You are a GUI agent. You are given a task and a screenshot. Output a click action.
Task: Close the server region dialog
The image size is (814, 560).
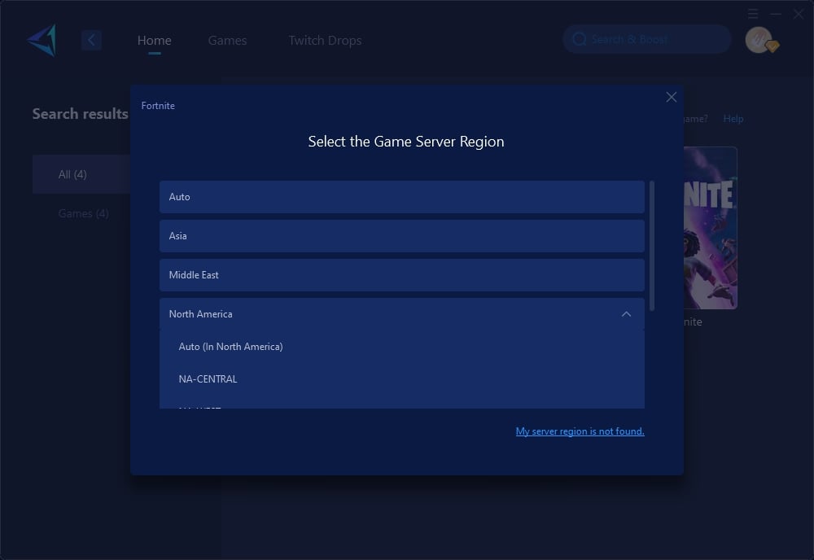coord(671,97)
